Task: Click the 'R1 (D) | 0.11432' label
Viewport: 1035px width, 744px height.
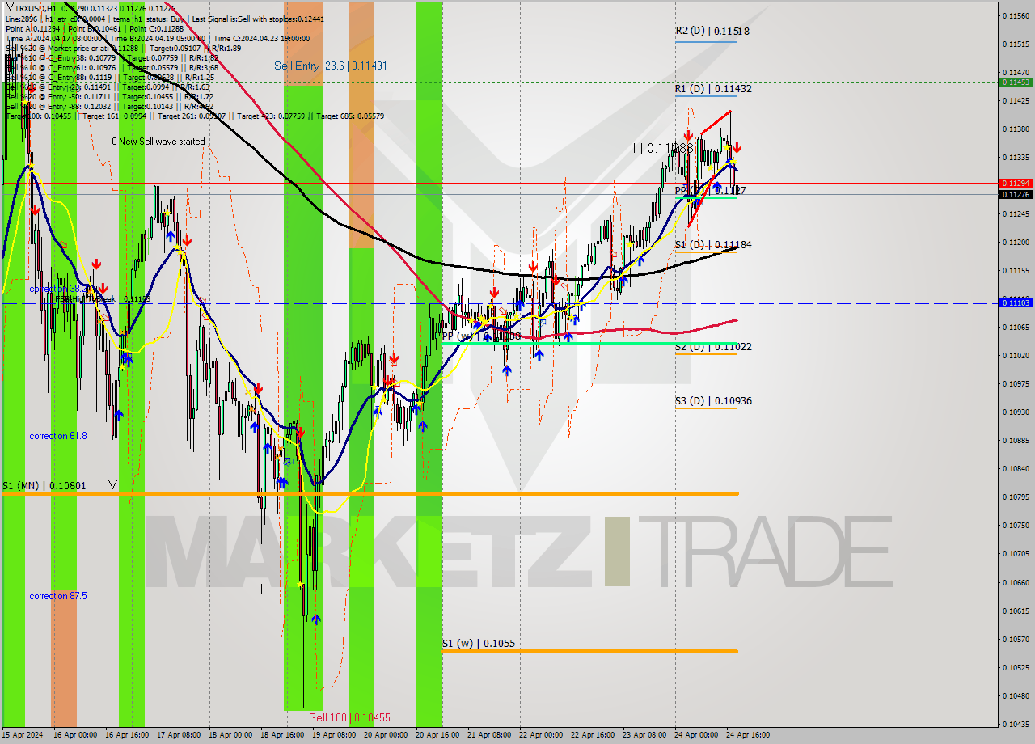Action: point(713,88)
